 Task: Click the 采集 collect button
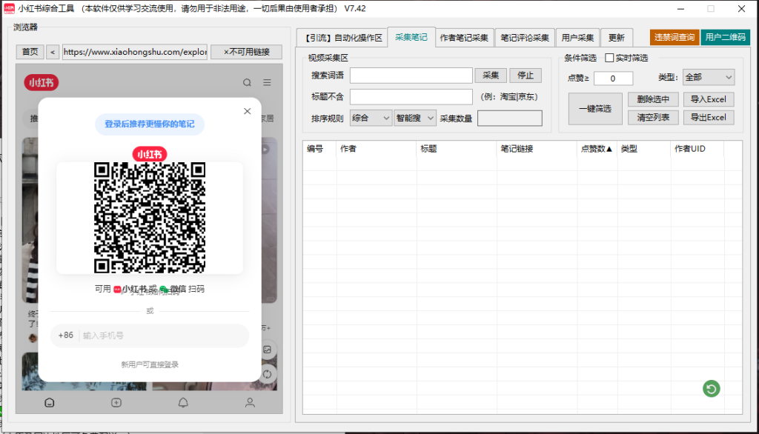490,75
